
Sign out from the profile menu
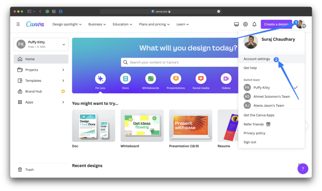271,142
